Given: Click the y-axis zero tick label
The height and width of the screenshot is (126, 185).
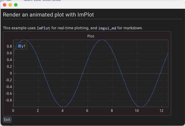Looking at the screenshot, I should click(x=11, y=73).
